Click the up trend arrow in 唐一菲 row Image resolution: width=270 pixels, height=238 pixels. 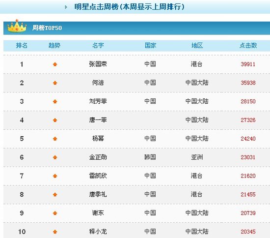(55, 120)
